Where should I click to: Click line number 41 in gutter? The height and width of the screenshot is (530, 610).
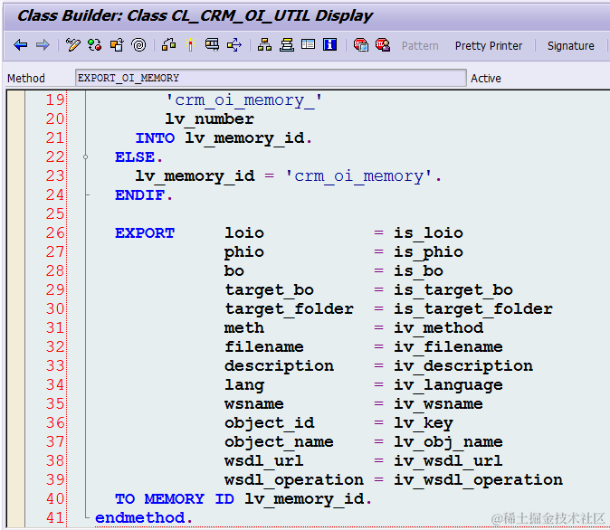tap(55, 518)
